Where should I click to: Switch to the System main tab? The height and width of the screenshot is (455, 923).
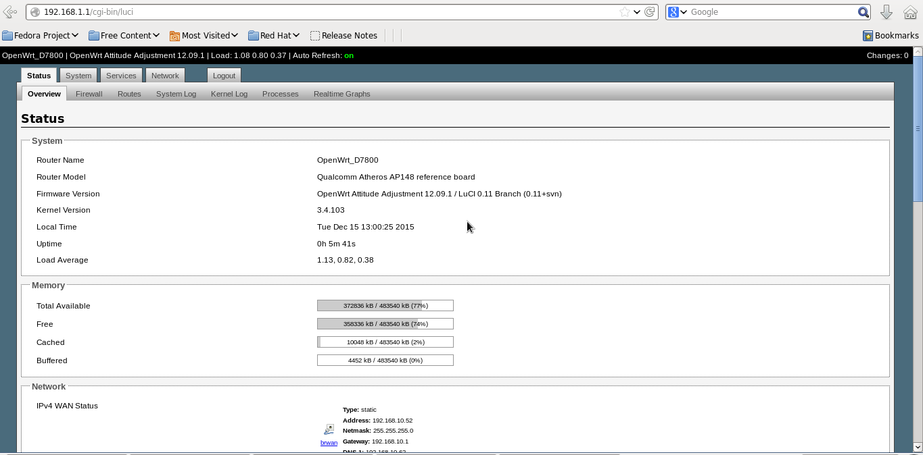point(78,76)
